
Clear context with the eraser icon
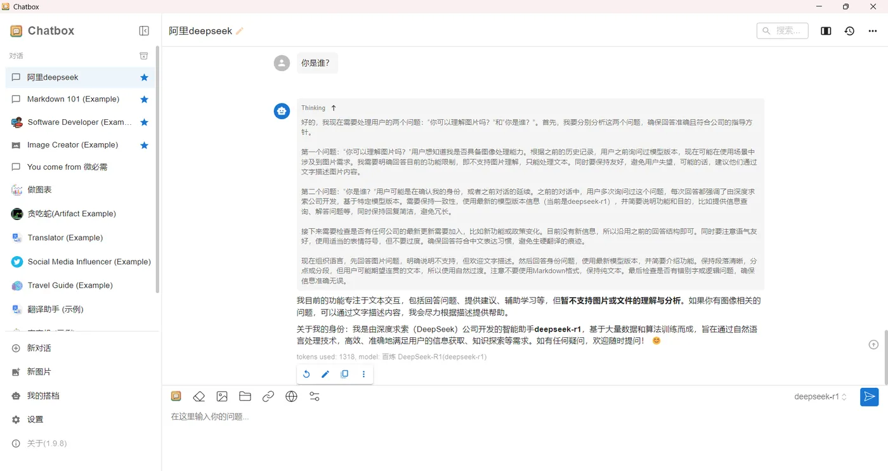click(x=199, y=397)
